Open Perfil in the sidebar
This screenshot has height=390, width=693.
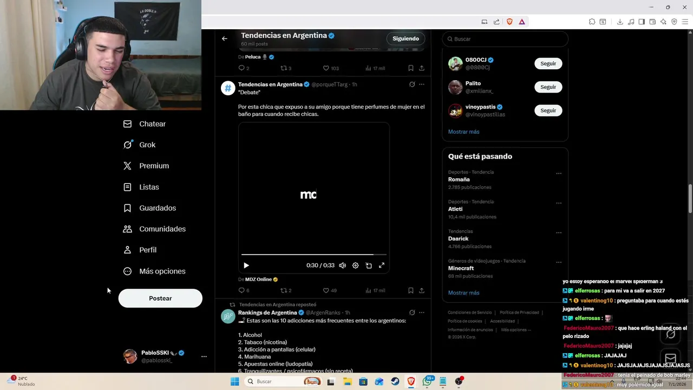[x=140, y=250]
